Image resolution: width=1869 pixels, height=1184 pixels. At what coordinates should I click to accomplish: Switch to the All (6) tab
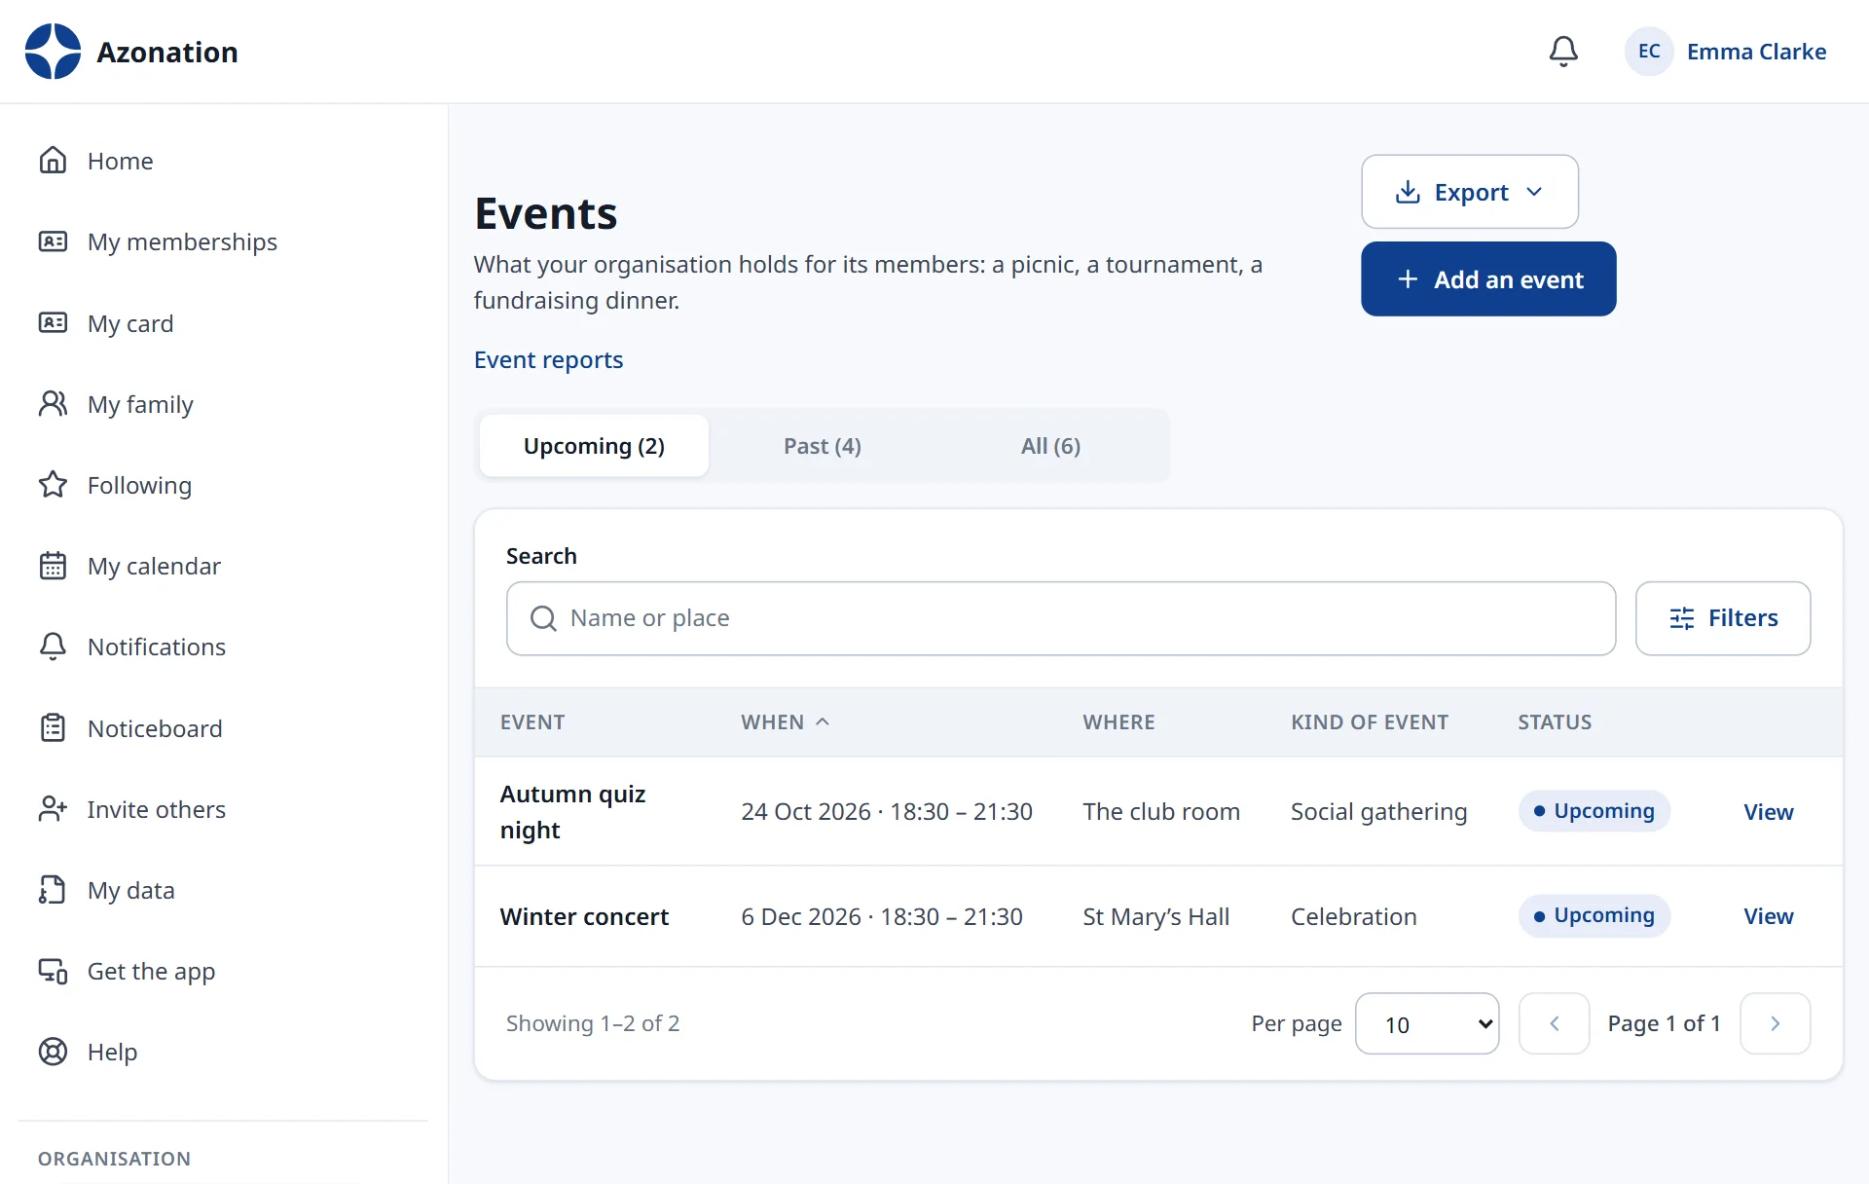1050,446
